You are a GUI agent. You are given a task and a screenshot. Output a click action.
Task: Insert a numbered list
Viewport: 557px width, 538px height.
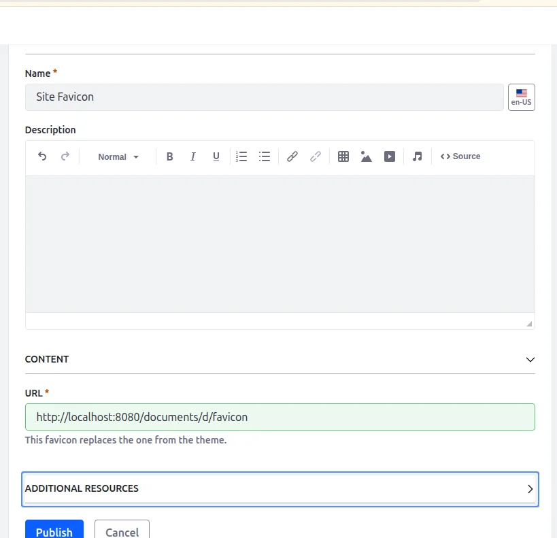point(241,156)
